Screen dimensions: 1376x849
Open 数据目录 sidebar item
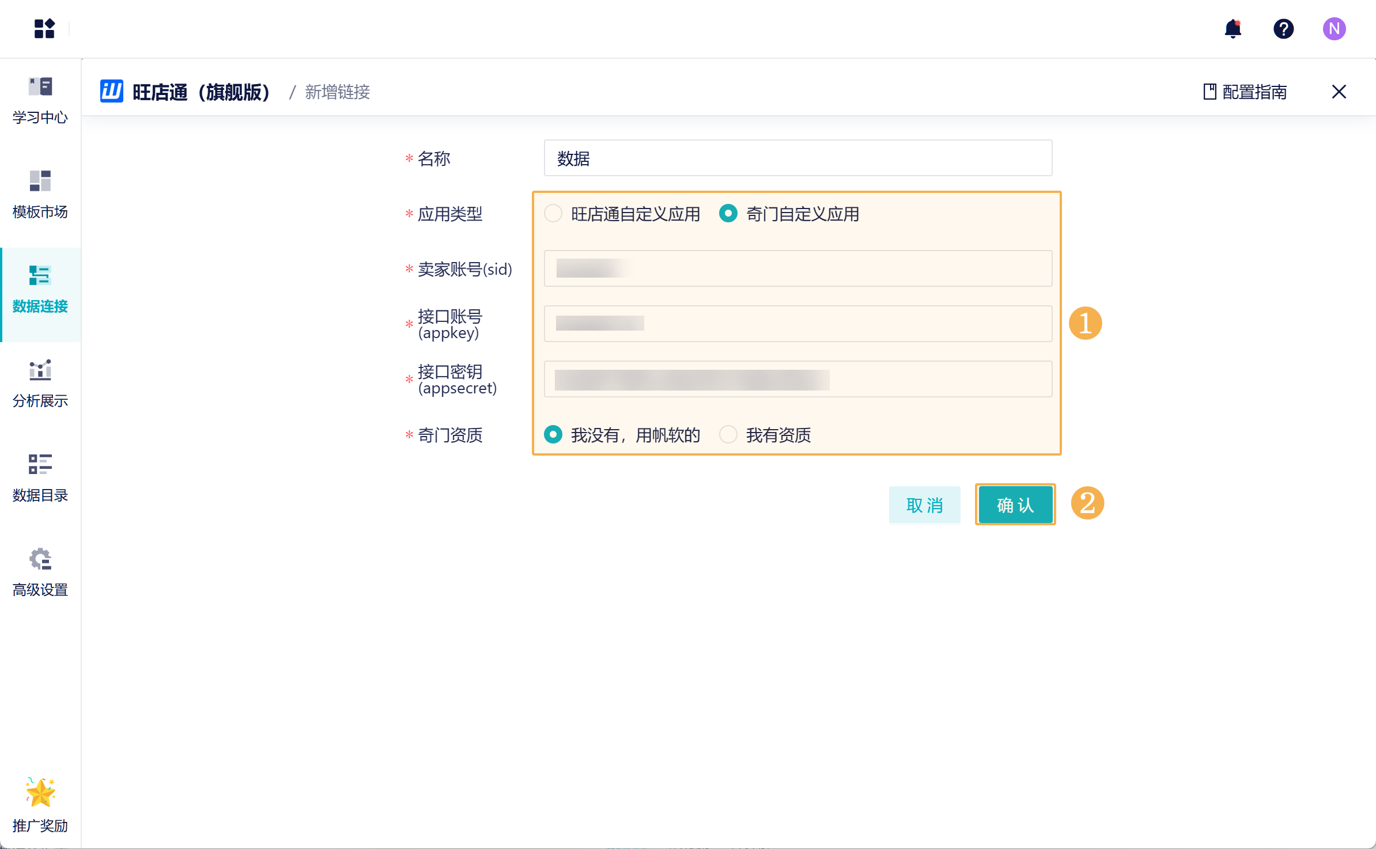(40, 478)
